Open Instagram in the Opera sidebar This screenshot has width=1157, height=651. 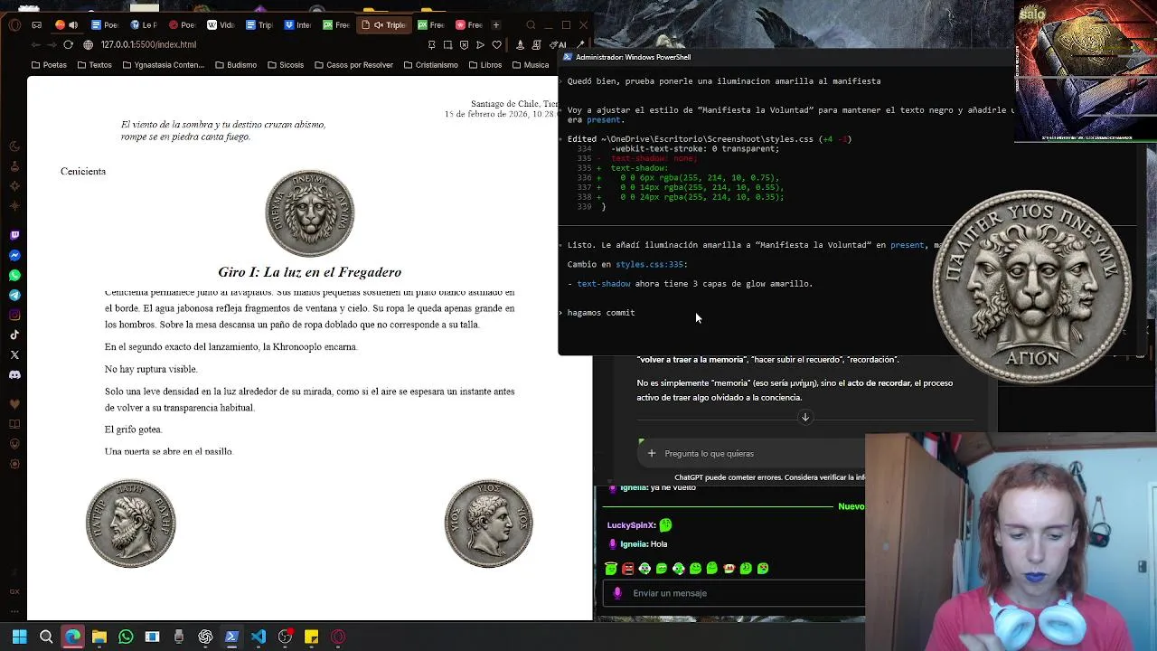tap(14, 315)
